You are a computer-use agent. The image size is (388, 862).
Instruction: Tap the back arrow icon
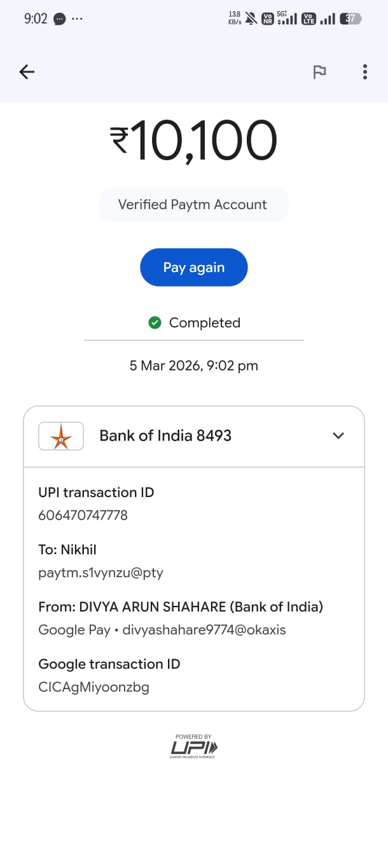[x=27, y=72]
